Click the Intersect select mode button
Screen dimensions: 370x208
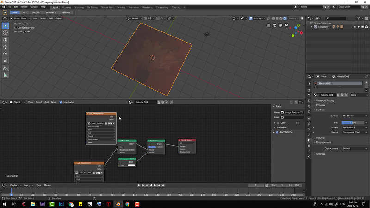pyautogui.click(x=66, y=12)
